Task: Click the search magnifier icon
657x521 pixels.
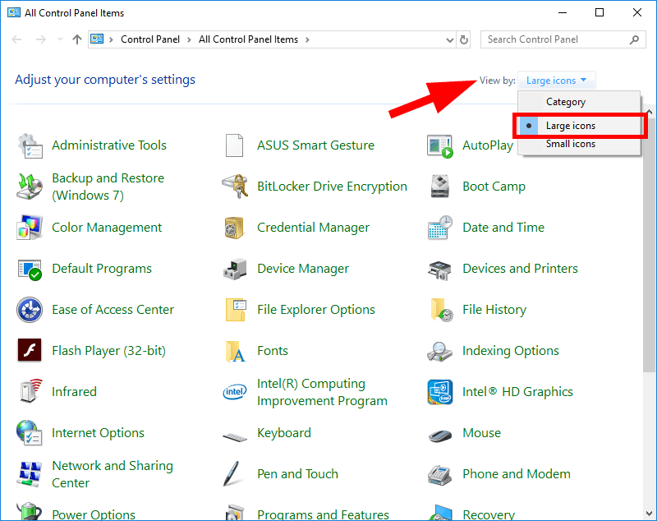Action: pos(634,39)
